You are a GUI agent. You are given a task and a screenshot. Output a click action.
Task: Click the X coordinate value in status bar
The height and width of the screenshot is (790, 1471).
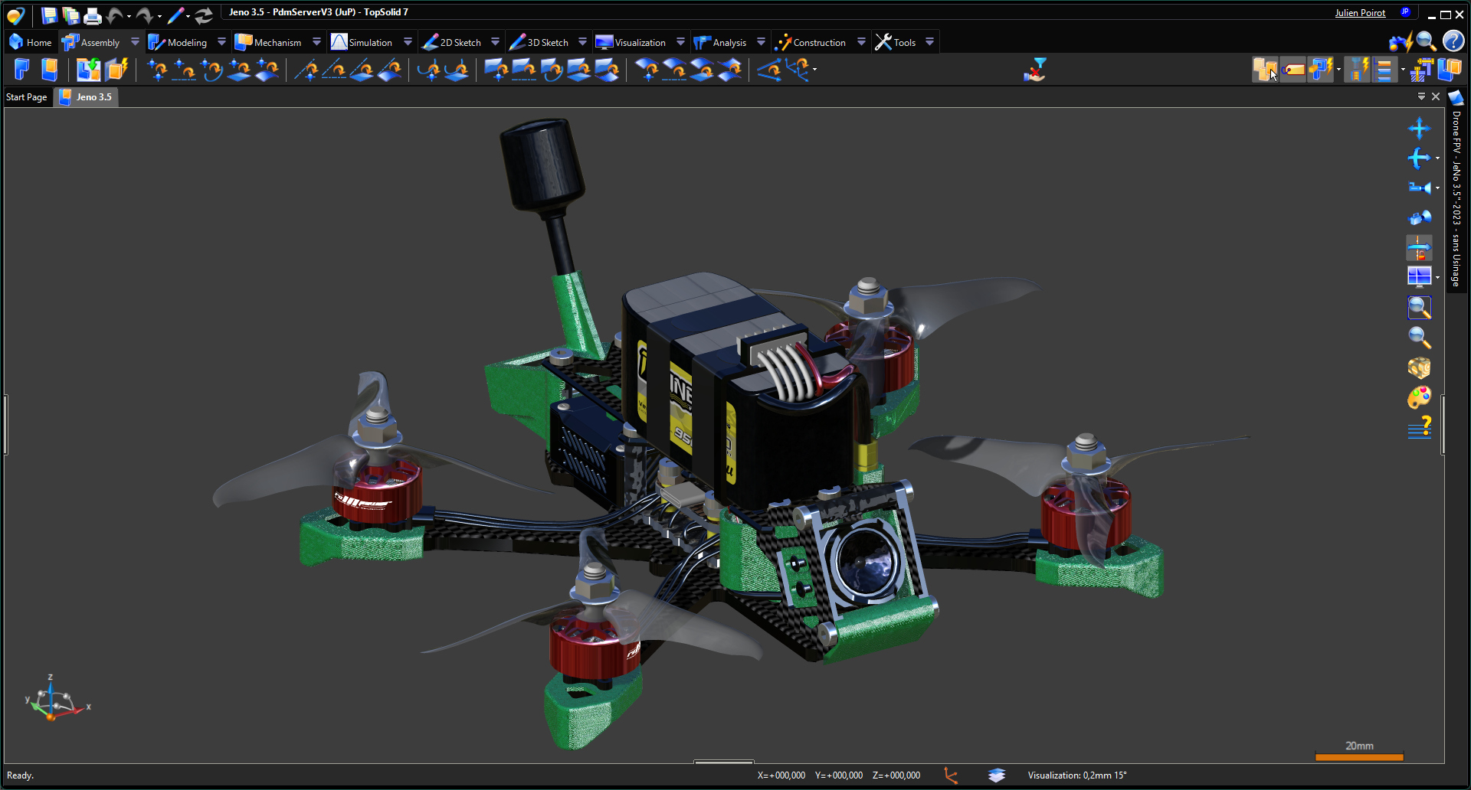tap(781, 775)
